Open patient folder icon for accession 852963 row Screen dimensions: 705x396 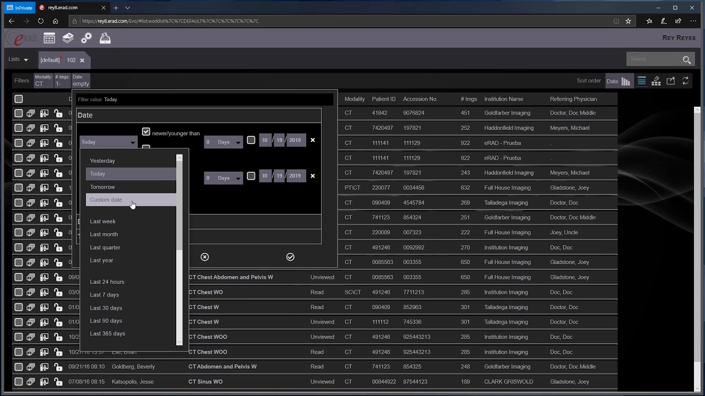pyautogui.click(x=44, y=307)
